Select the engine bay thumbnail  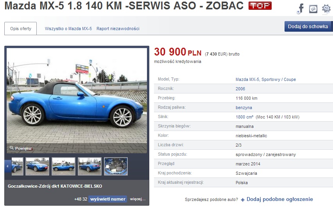116,166
